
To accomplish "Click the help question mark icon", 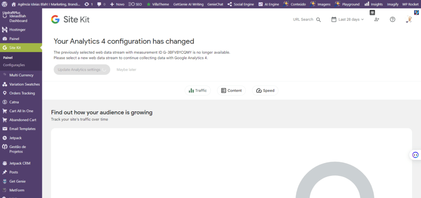I will 393,19.
